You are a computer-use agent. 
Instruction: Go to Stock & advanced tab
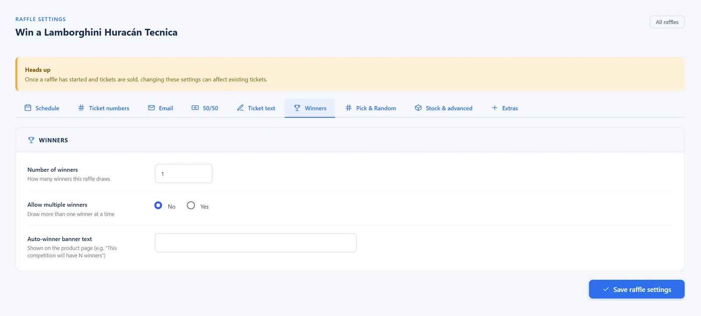click(x=444, y=108)
